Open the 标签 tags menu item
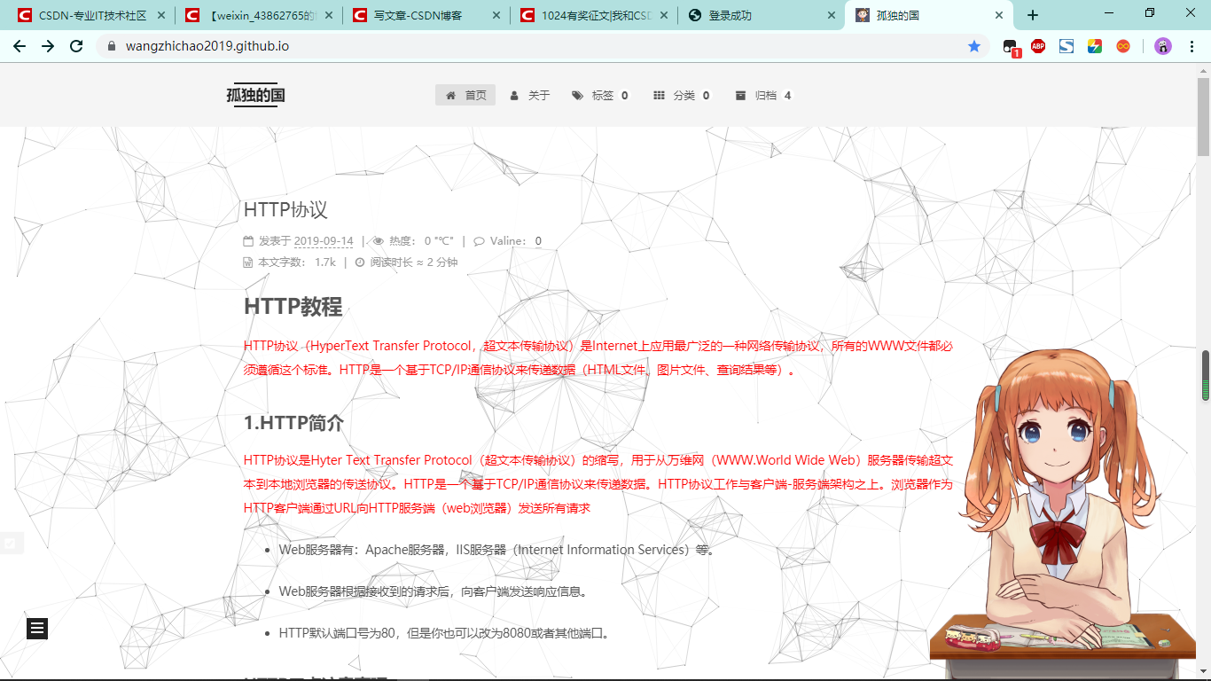The height and width of the screenshot is (681, 1211). [x=600, y=95]
